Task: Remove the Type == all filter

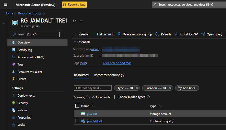Action: tap(137, 88)
